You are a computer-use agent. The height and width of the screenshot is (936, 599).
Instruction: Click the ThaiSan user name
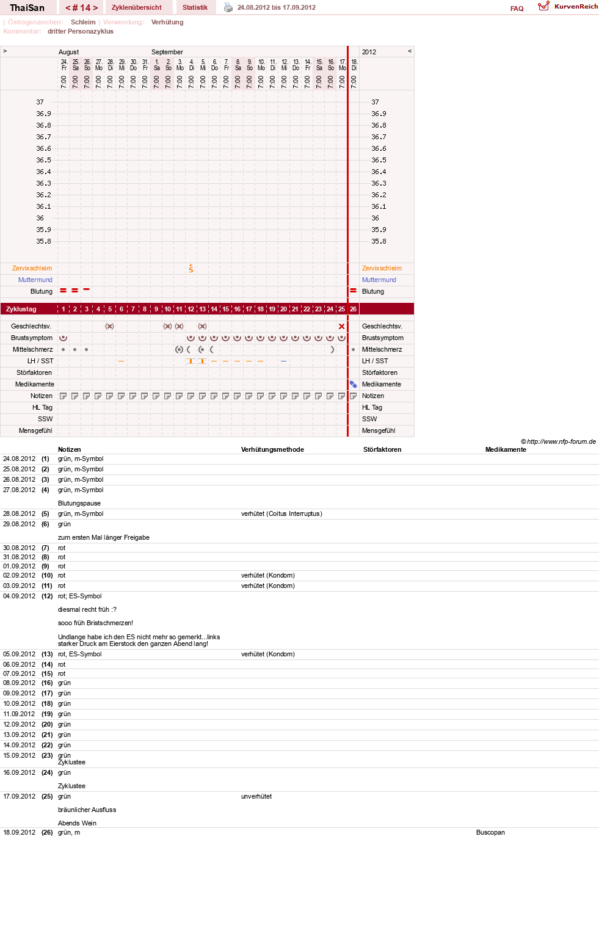[x=27, y=7]
